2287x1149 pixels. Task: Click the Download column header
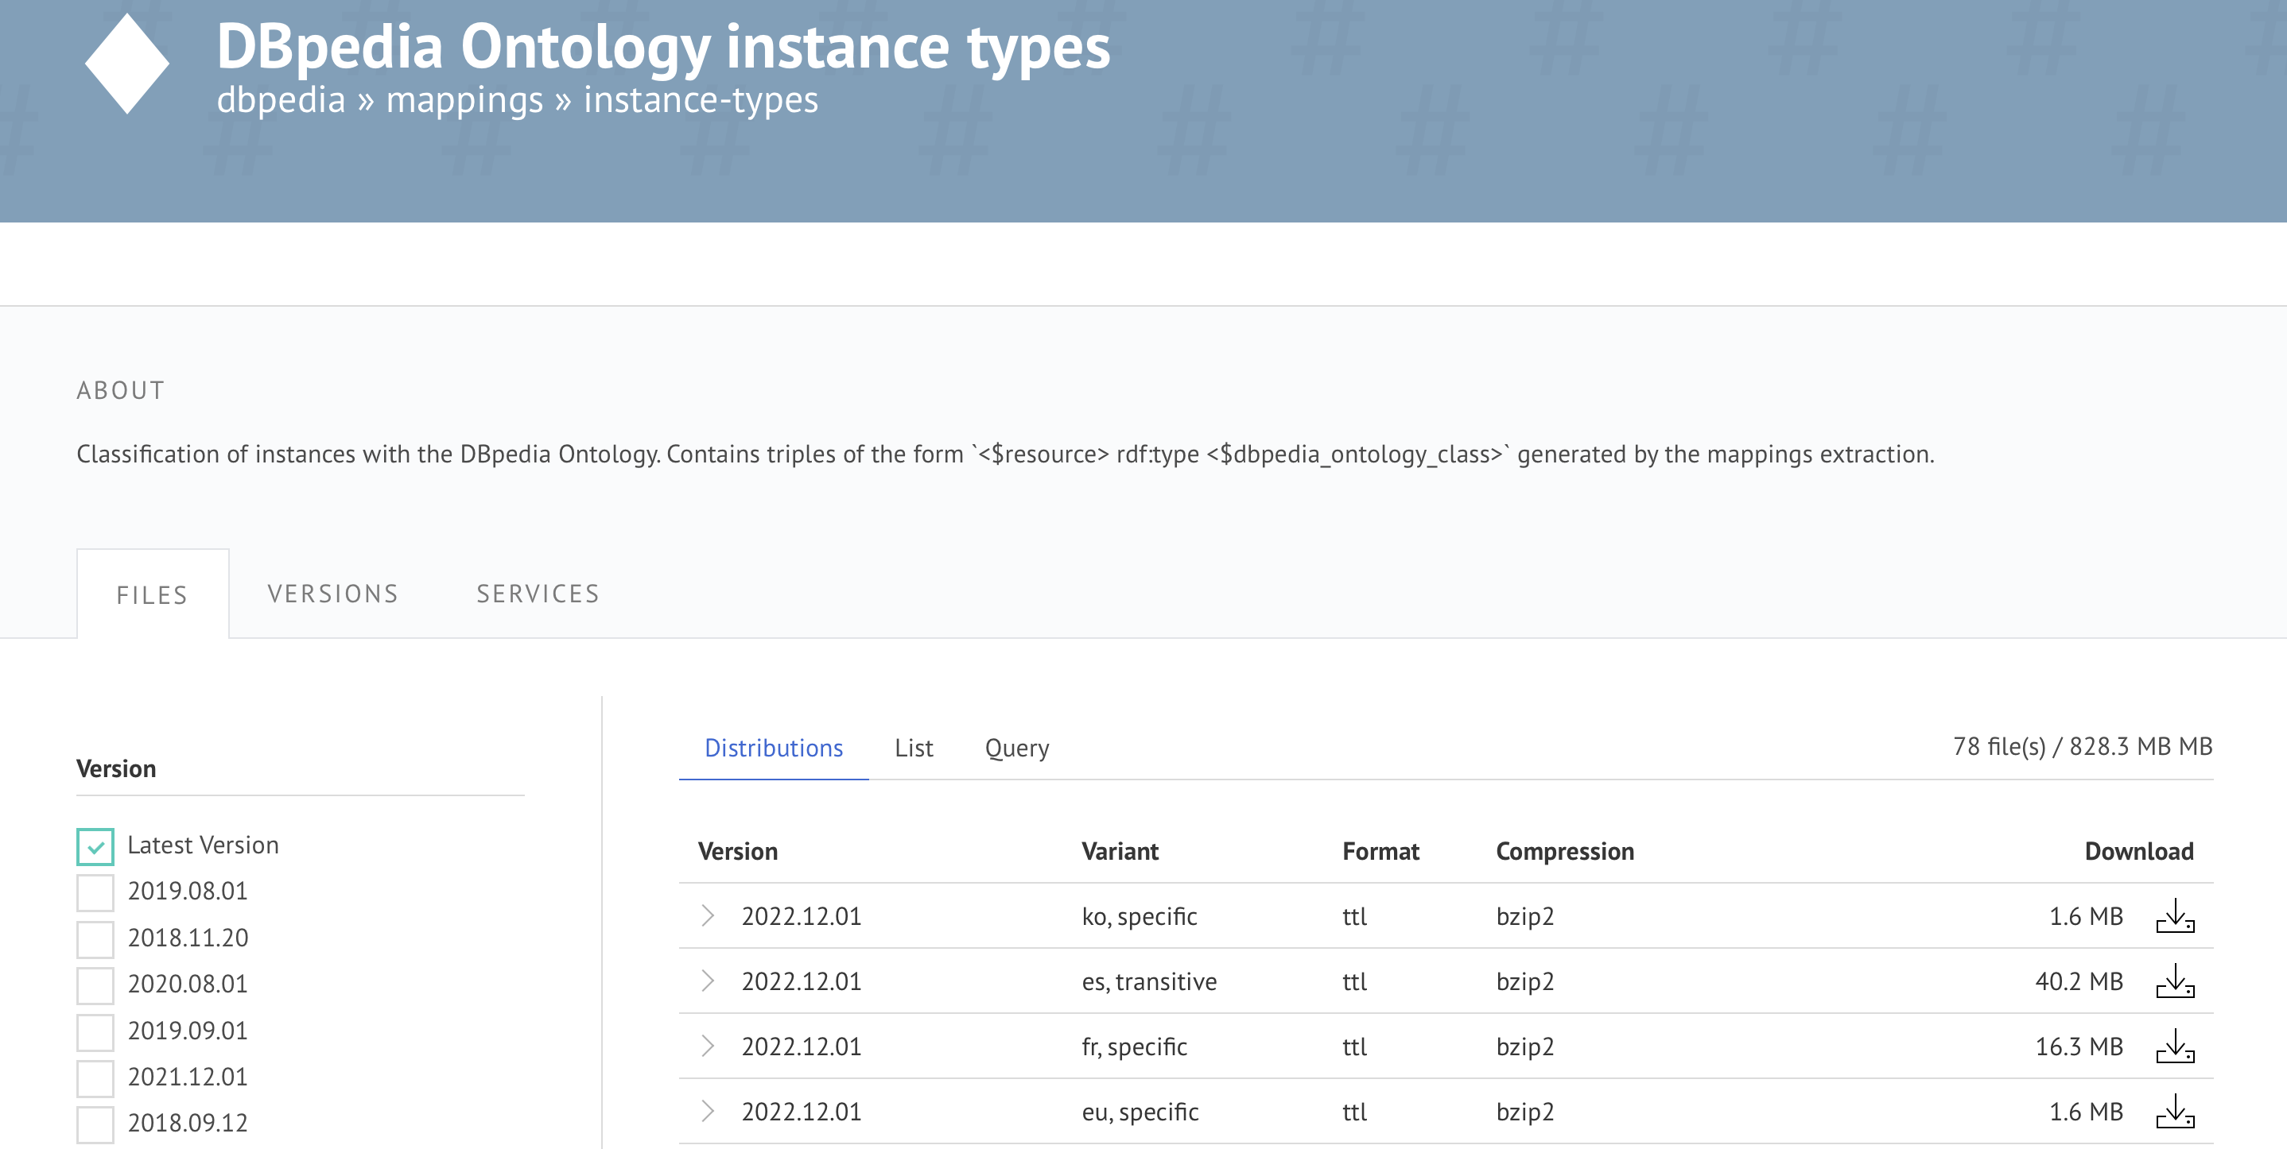pos(2139,852)
